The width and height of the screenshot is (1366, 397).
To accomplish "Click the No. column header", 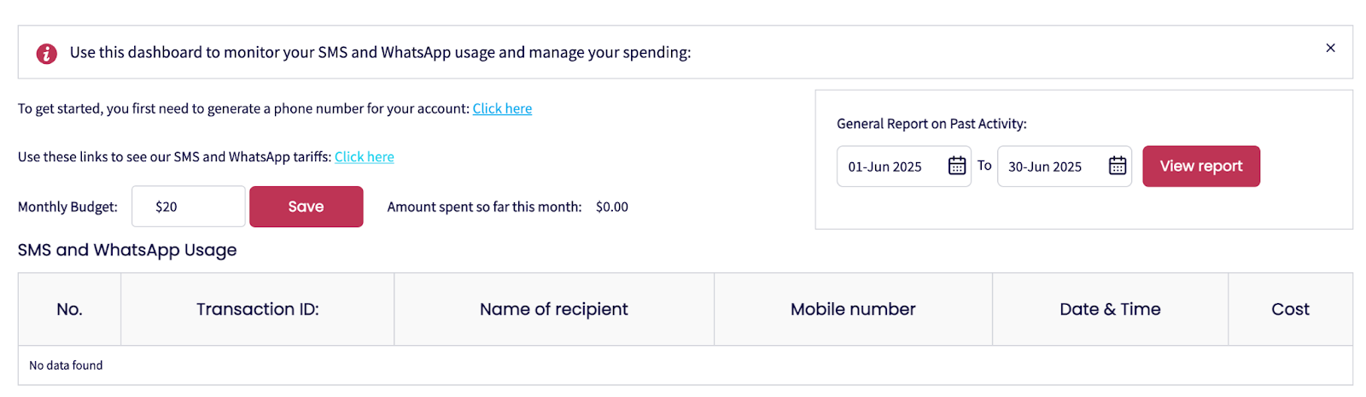I will (69, 309).
